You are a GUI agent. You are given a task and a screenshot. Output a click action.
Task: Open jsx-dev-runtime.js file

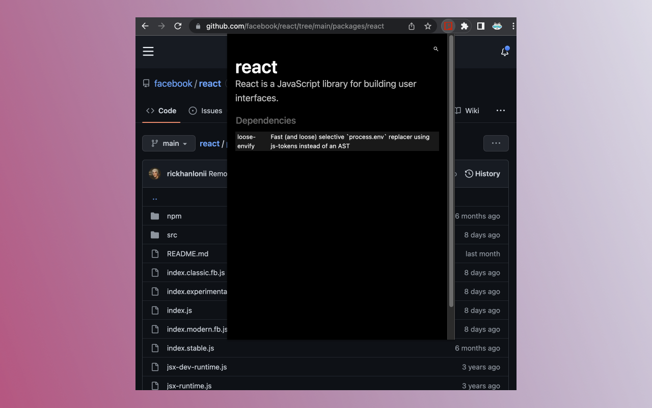click(x=197, y=367)
